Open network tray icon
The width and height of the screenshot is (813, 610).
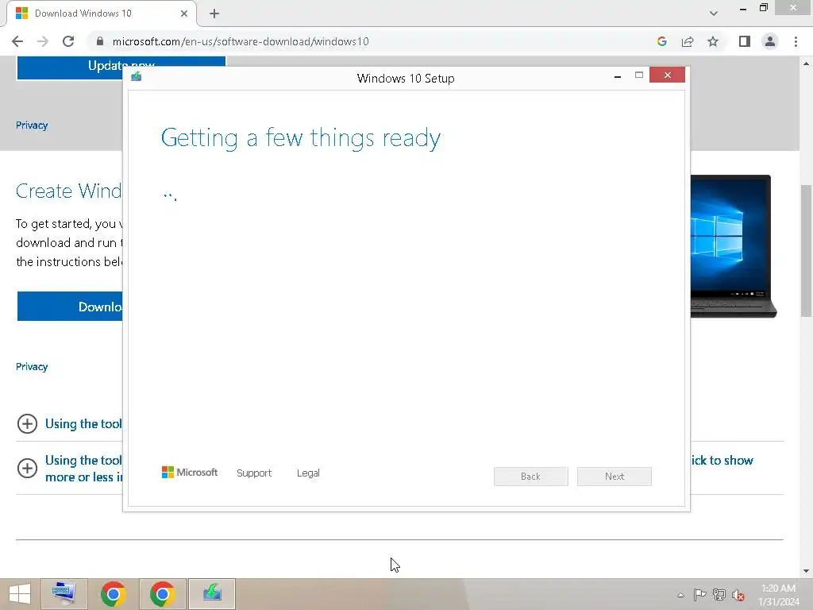[x=719, y=595]
